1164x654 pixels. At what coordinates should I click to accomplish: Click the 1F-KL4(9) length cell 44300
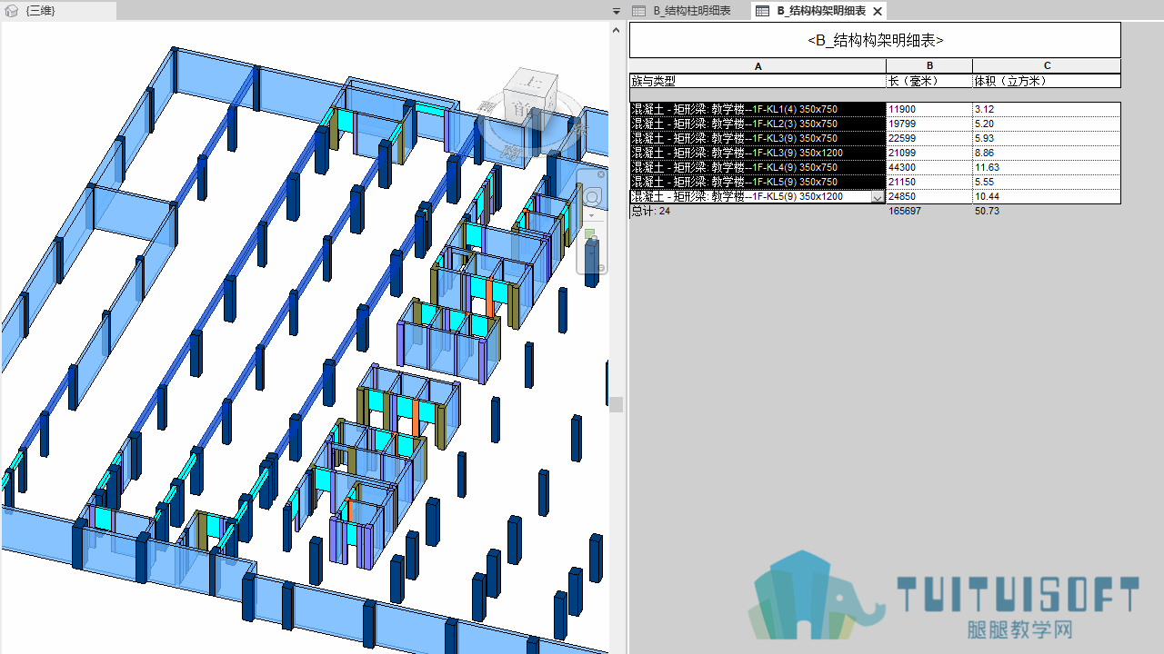tap(929, 167)
